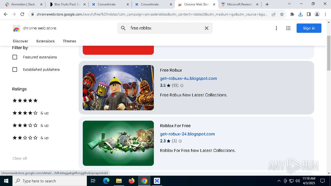Go forward using the browser arrow
This screenshot has width=331, height=186.
point(14,14)
